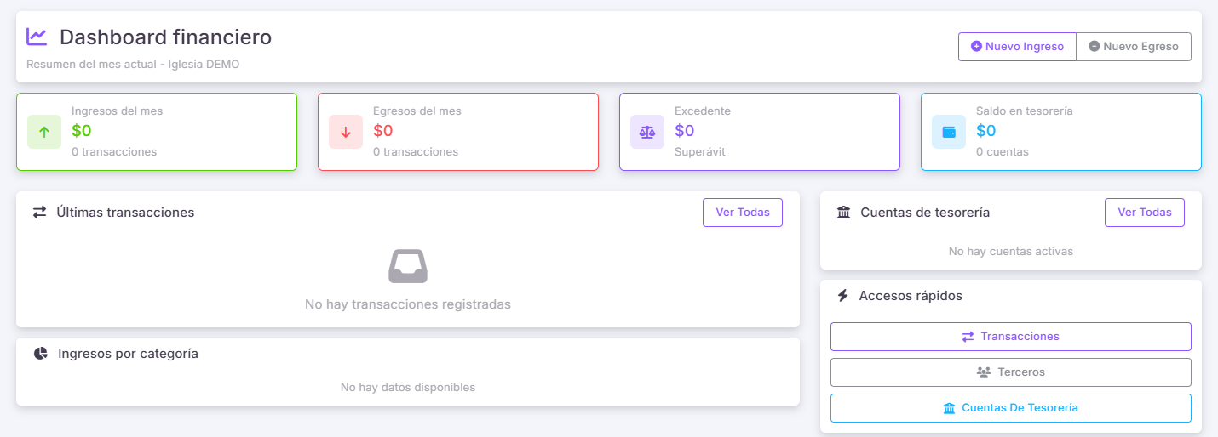Click the arrows icon beside Últimas transacciones
Screen dimensions: 1218x437
tap(40, 213)
